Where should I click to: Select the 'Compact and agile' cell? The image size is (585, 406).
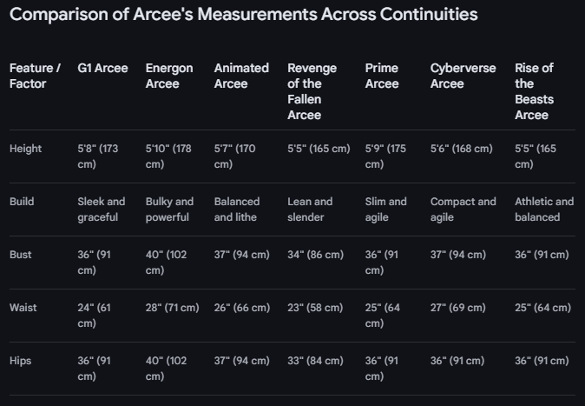pos(463,210)
